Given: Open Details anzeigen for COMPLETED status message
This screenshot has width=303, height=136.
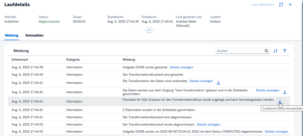Looking at the screenshot, I should tap(276, 131).
